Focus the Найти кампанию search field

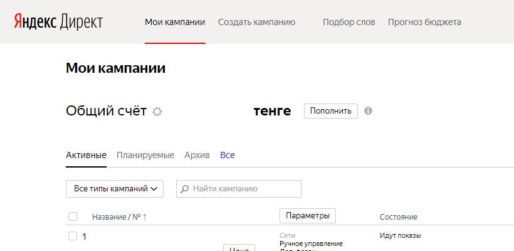[244, 189]
